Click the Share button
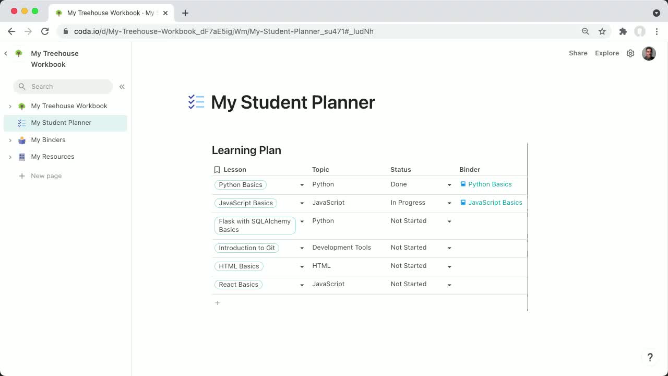This screenshot has height=376, width=668. (578, 53)
